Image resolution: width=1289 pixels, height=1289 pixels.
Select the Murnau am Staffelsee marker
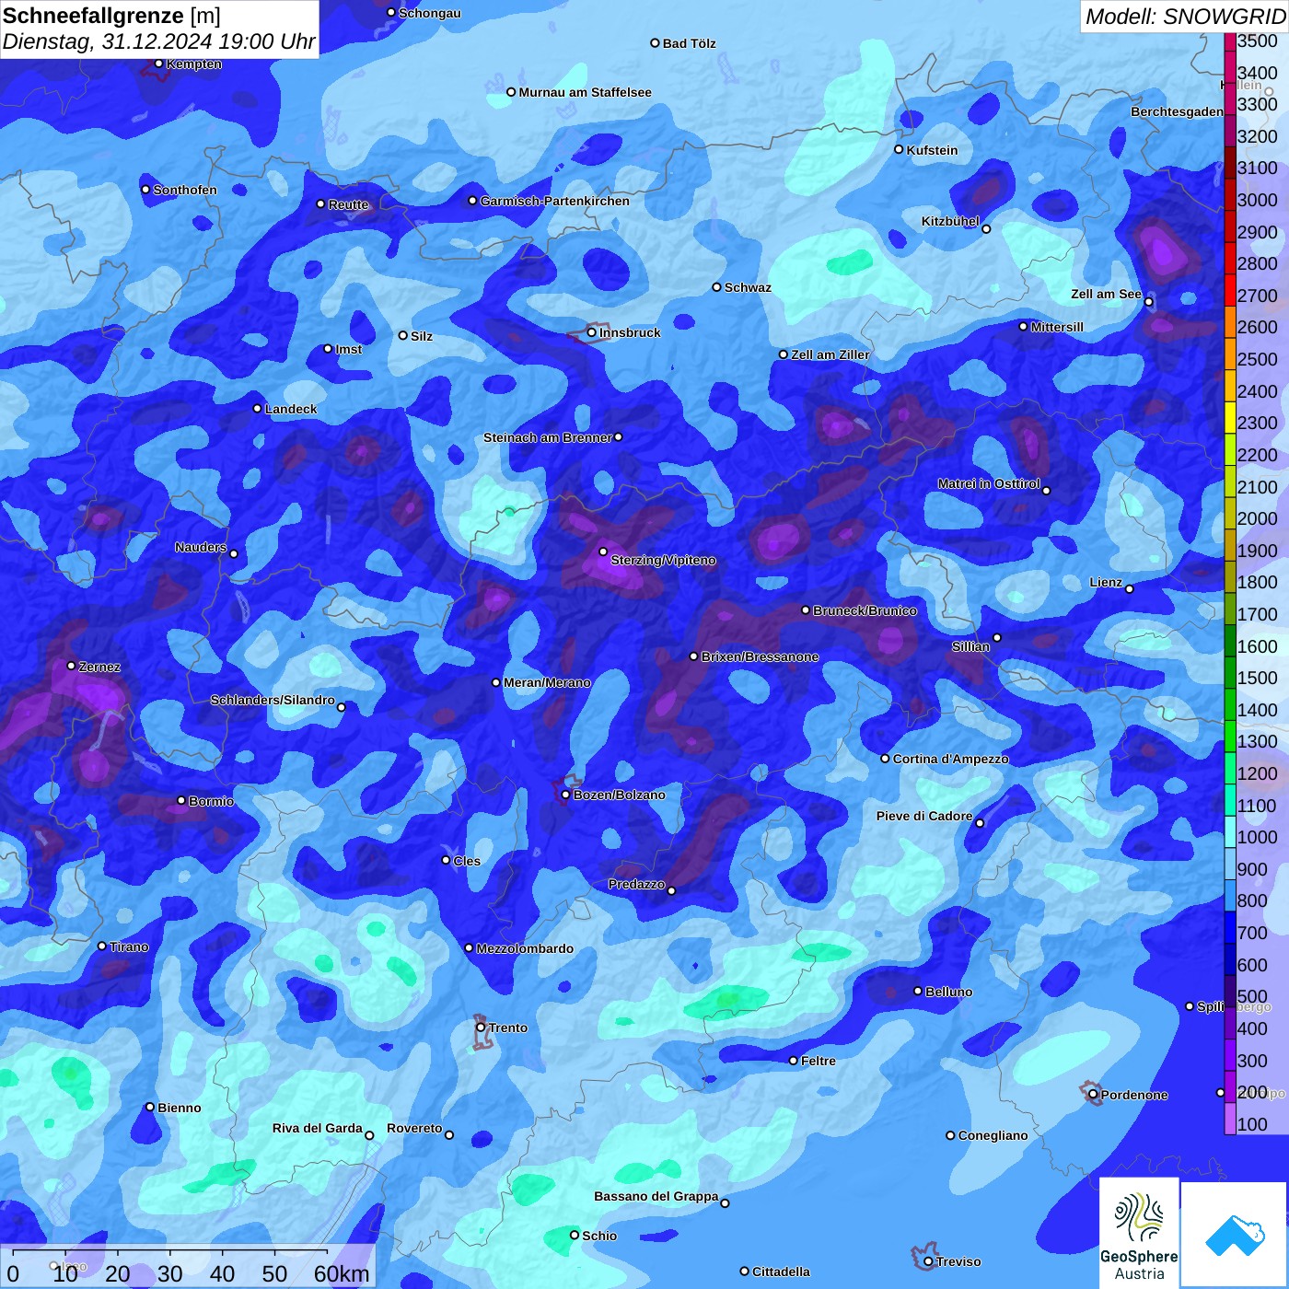click(511, 92)
